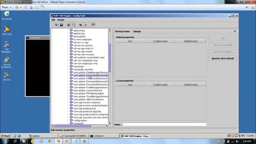This screenshot has height=144, width=256.
Task: Click inside the Value input field
Action: click(x=164, y=124)
